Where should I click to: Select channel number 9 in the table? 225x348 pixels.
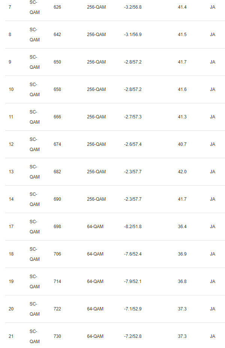coord(10,62)
